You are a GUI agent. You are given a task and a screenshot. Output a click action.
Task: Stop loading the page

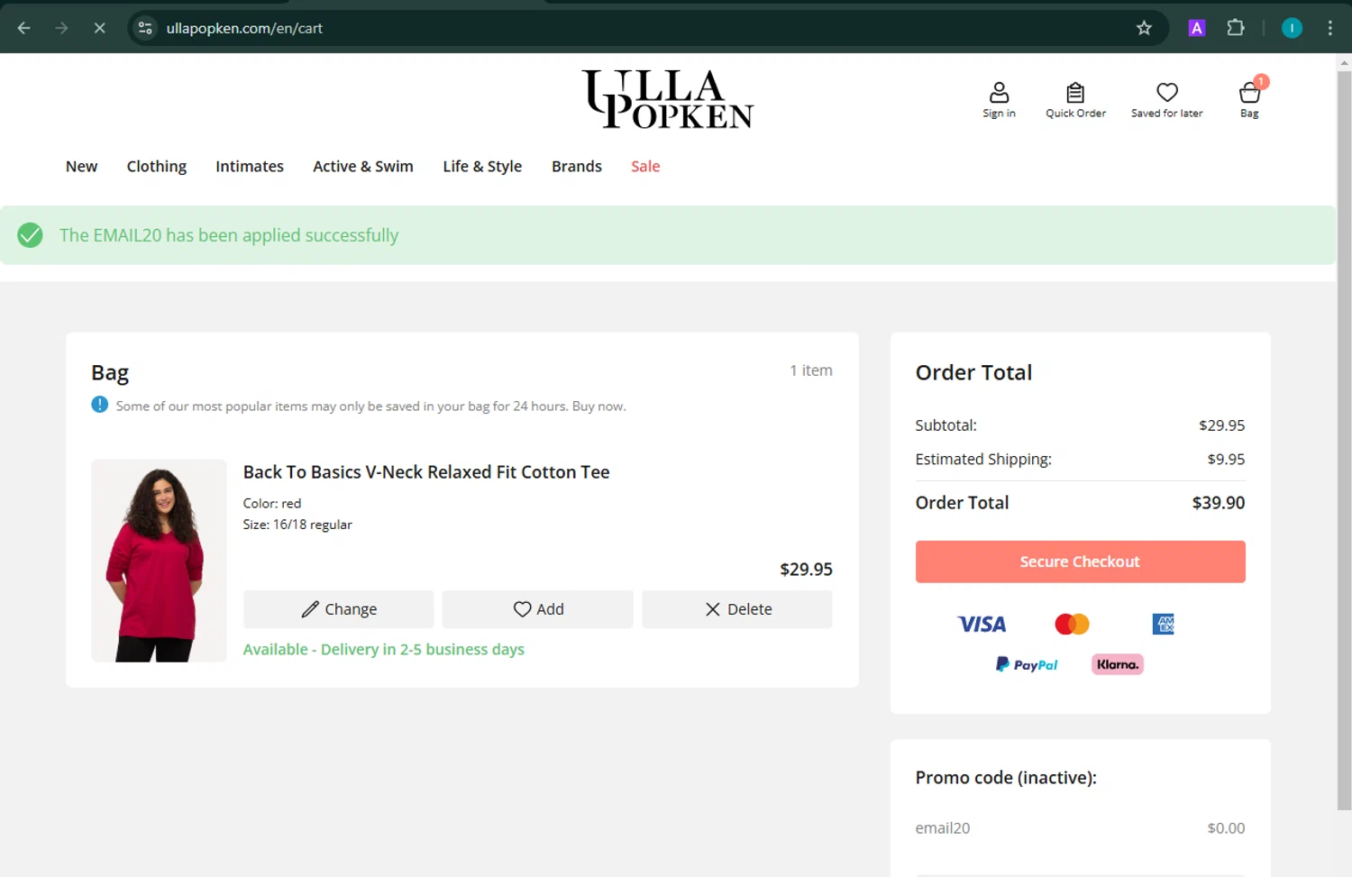click(99, 28)
